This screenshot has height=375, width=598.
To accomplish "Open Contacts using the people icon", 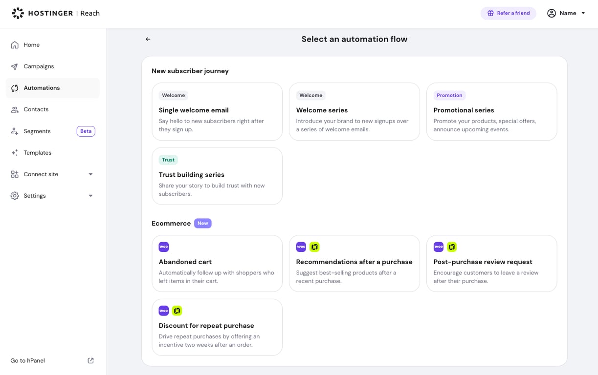I will [15, 109].
